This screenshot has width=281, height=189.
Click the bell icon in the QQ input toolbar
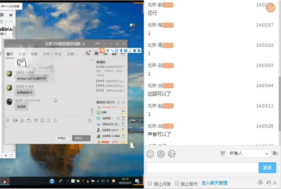[48, 121]
